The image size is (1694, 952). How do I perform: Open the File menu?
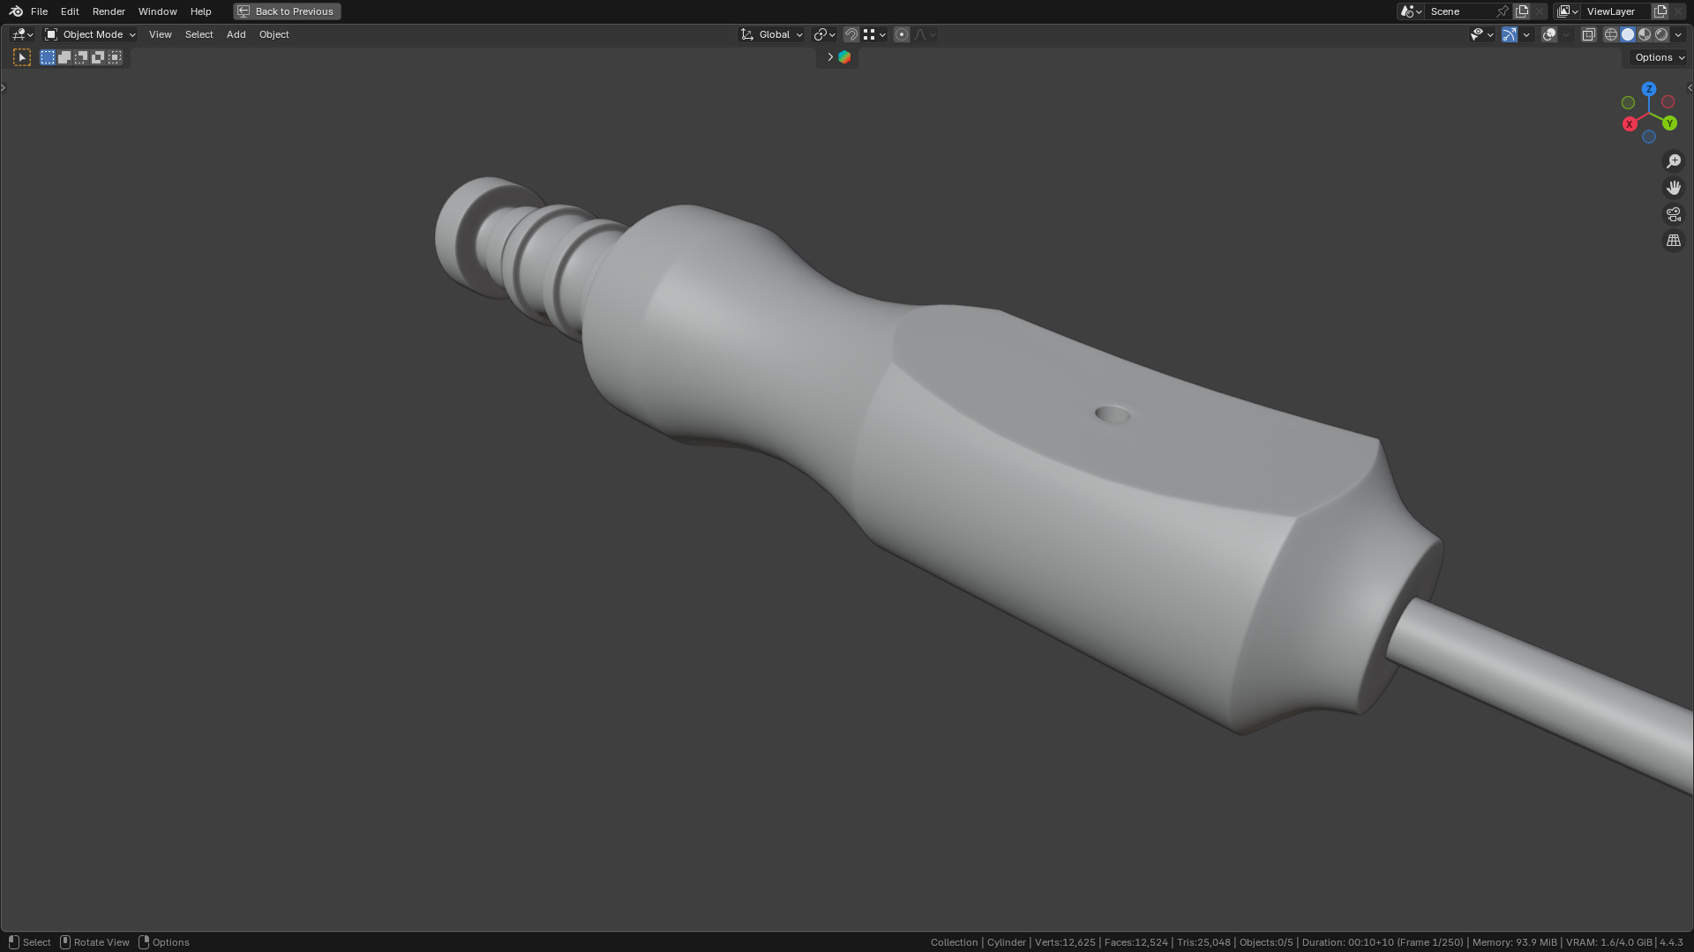pos(39,11)
